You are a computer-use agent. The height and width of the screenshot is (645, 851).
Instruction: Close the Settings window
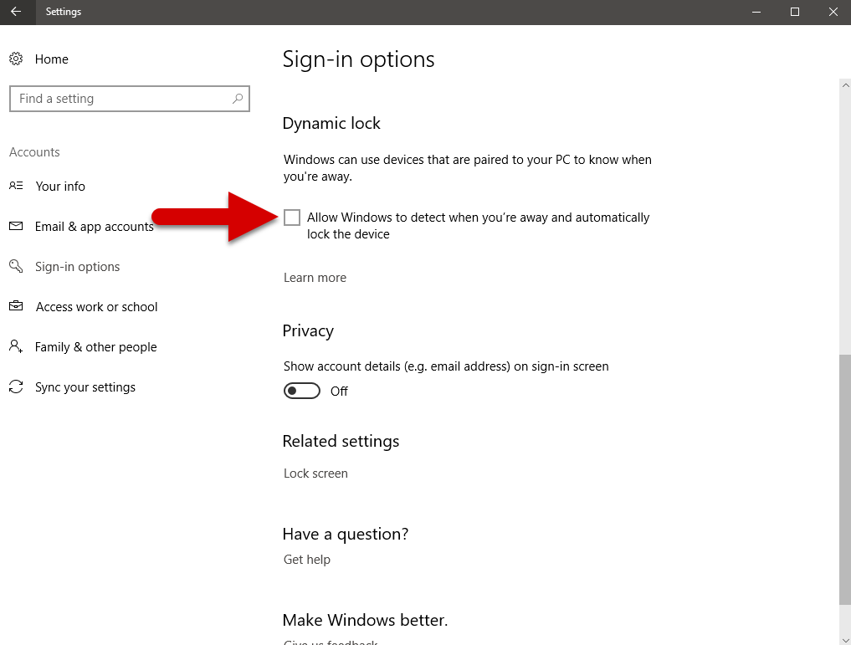click(833, 12)
